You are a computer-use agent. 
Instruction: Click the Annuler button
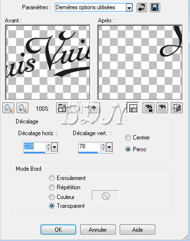coord(98,230)
